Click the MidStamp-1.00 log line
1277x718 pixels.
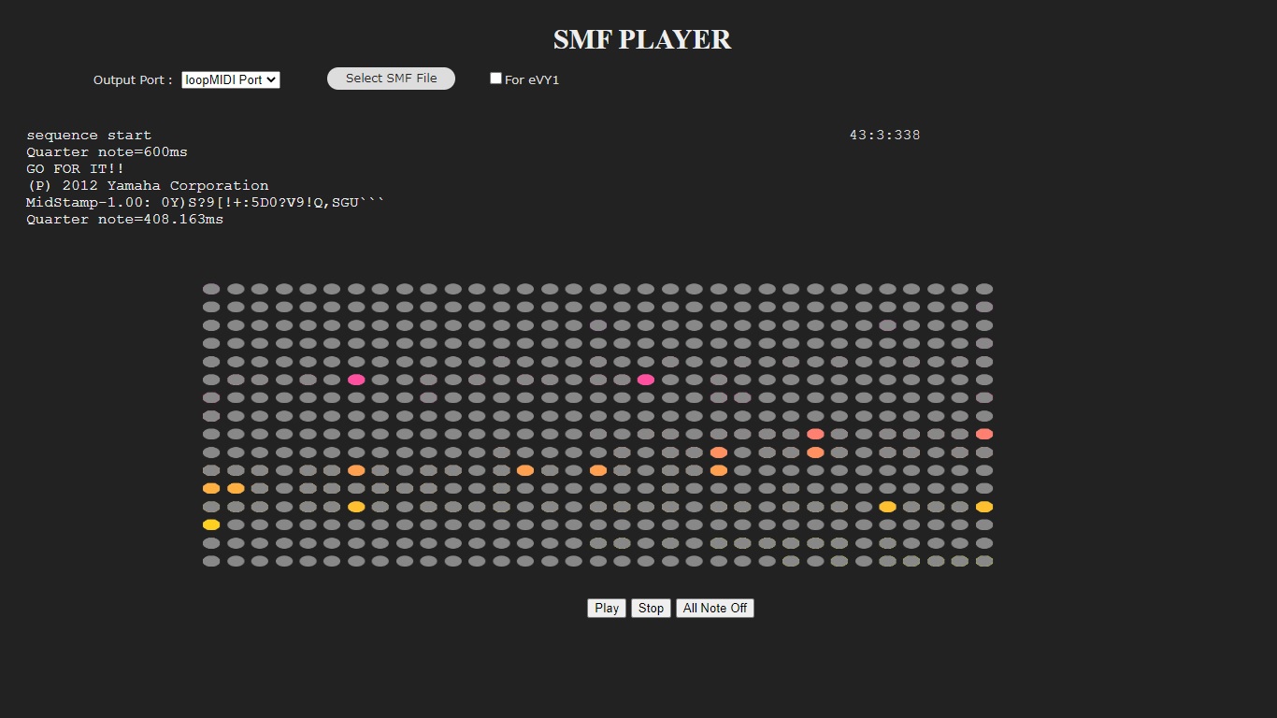205,202
